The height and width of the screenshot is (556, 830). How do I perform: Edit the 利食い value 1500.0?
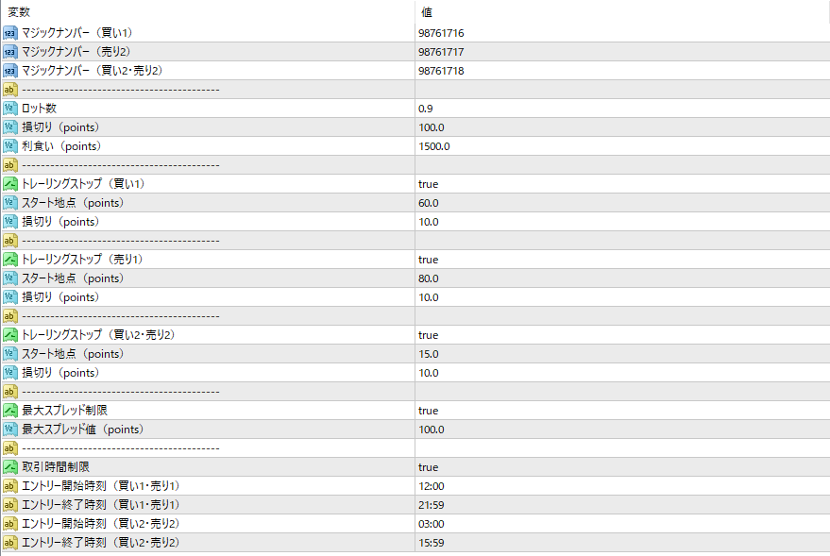(x=434, y=146)
